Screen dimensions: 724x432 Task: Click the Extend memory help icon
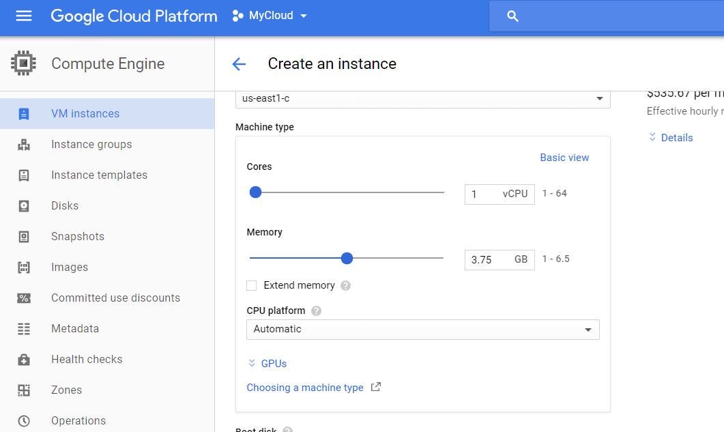[x=346, y=286]
